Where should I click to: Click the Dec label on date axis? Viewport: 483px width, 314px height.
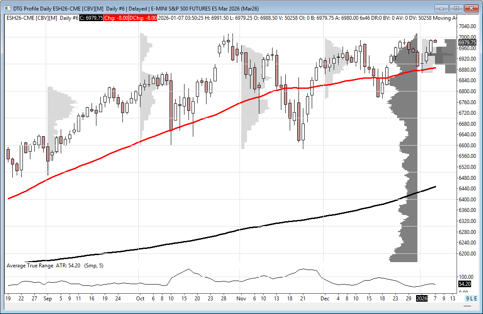[325, 298]
